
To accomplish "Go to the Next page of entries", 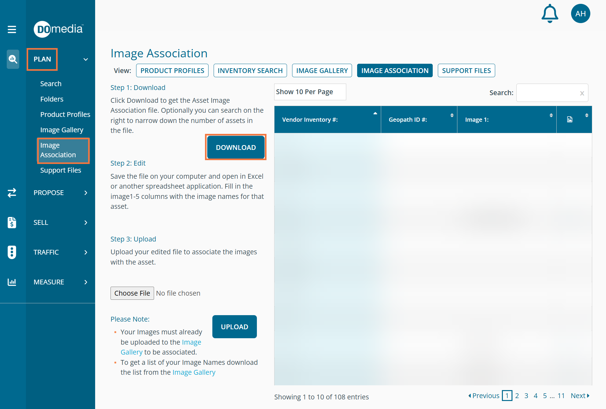I will pyautogui.click(x=580, y=396).
